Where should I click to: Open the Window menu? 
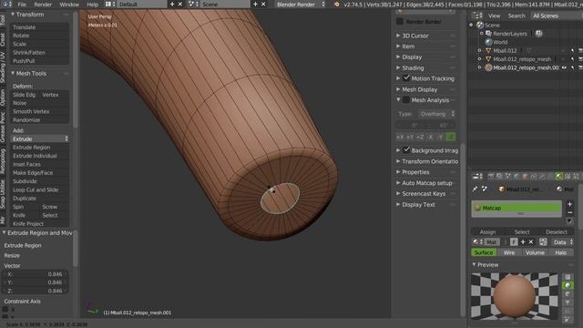coord(69,5)
